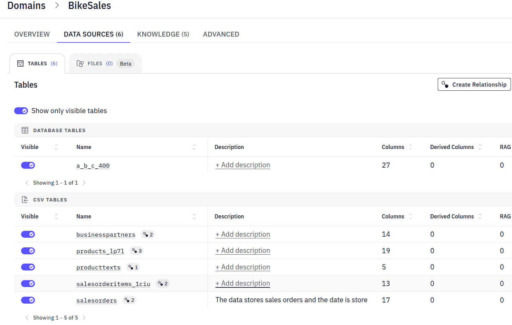Hide the salesorders table
This screenshot has width=512, height=325.
[28, 300]
